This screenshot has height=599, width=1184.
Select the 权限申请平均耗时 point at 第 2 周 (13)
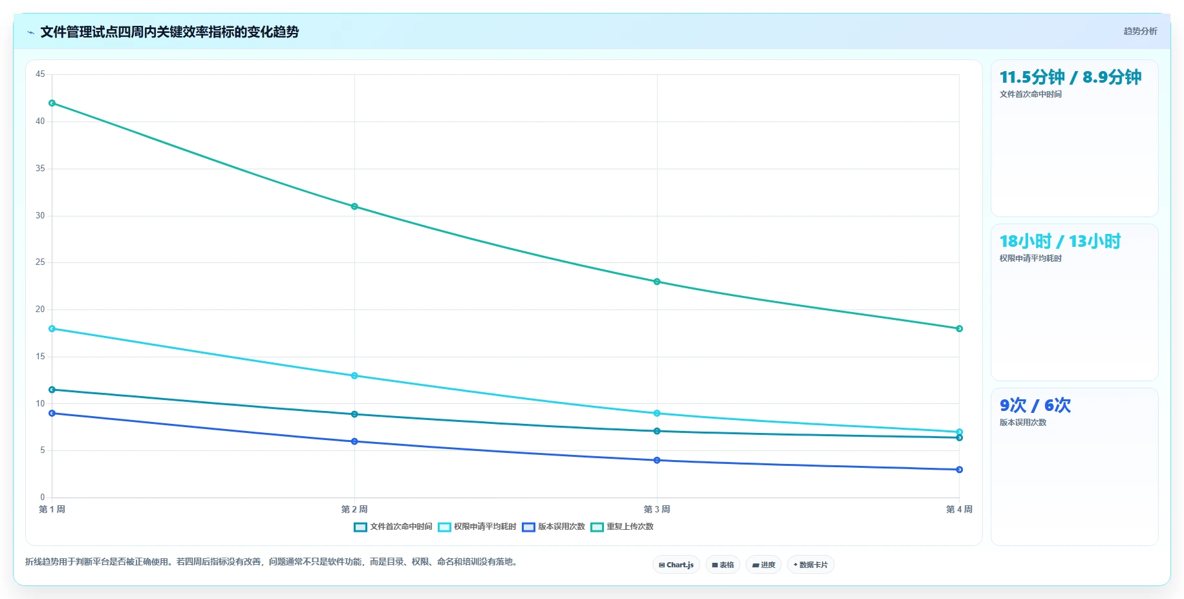point(354,375)
